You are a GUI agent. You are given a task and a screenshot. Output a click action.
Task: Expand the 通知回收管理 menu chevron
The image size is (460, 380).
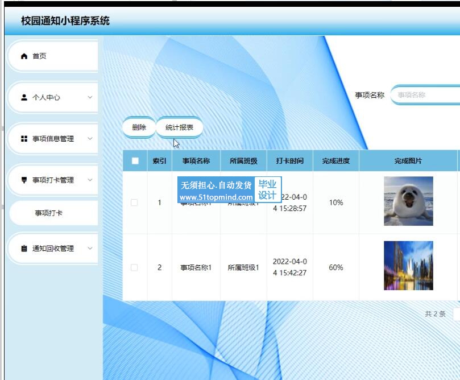point(90,249)
